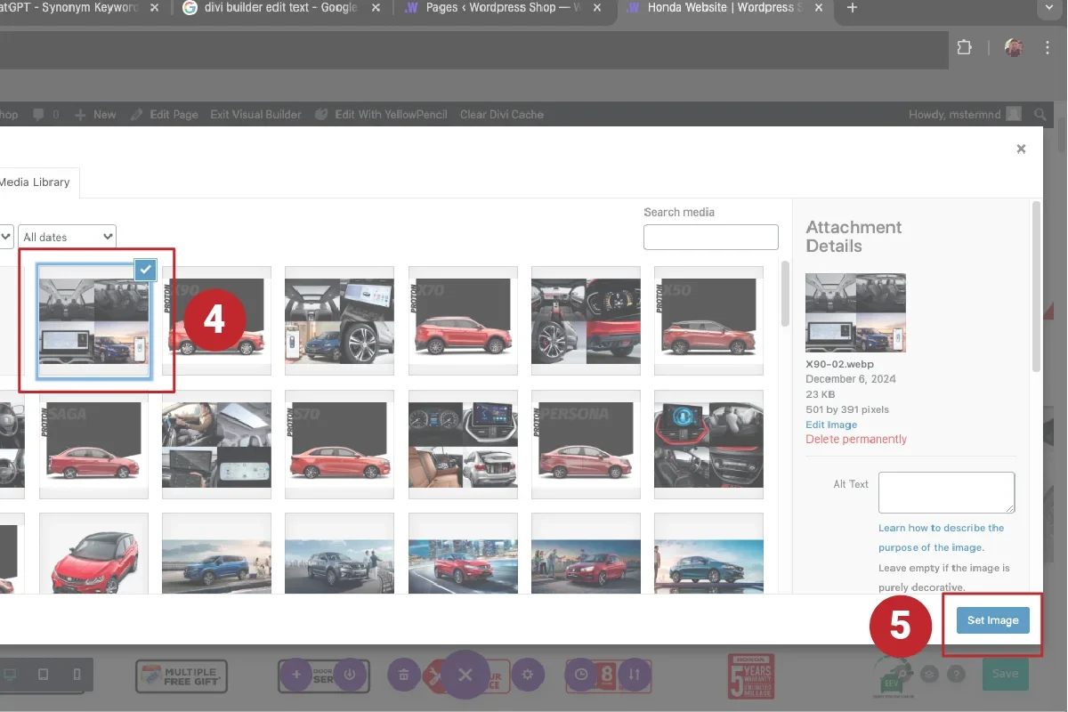Click the Divi trash icon in bottom bar
The image size is (1068, 712).
point(404,675)
